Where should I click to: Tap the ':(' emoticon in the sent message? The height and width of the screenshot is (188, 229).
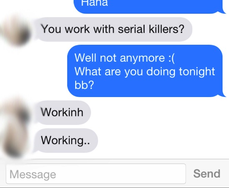171,58
